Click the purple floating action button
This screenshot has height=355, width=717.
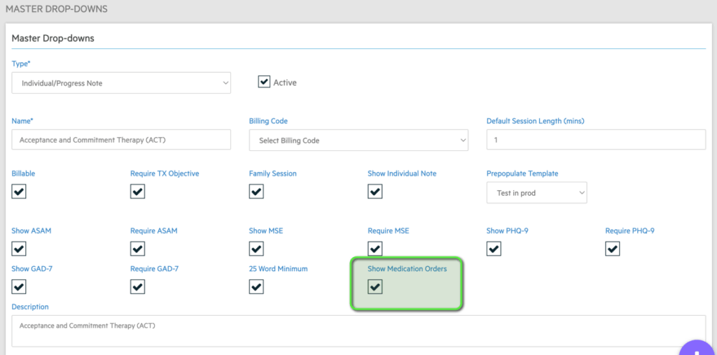click(697, 349)
